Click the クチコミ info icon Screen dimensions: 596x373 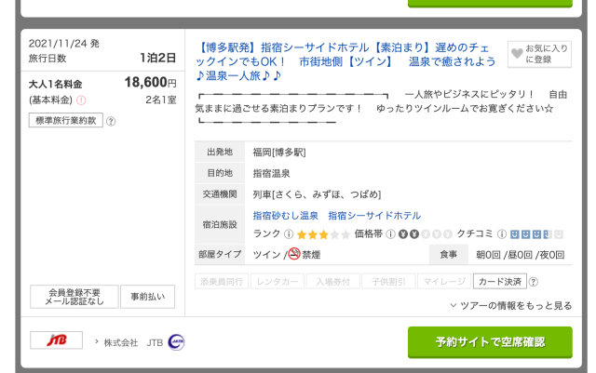point(502,234)
